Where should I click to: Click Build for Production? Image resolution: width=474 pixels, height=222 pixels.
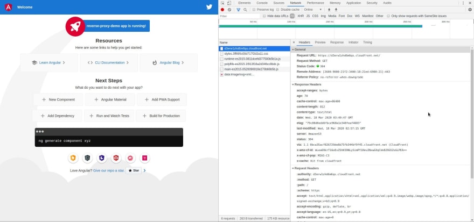pos(161,116)
